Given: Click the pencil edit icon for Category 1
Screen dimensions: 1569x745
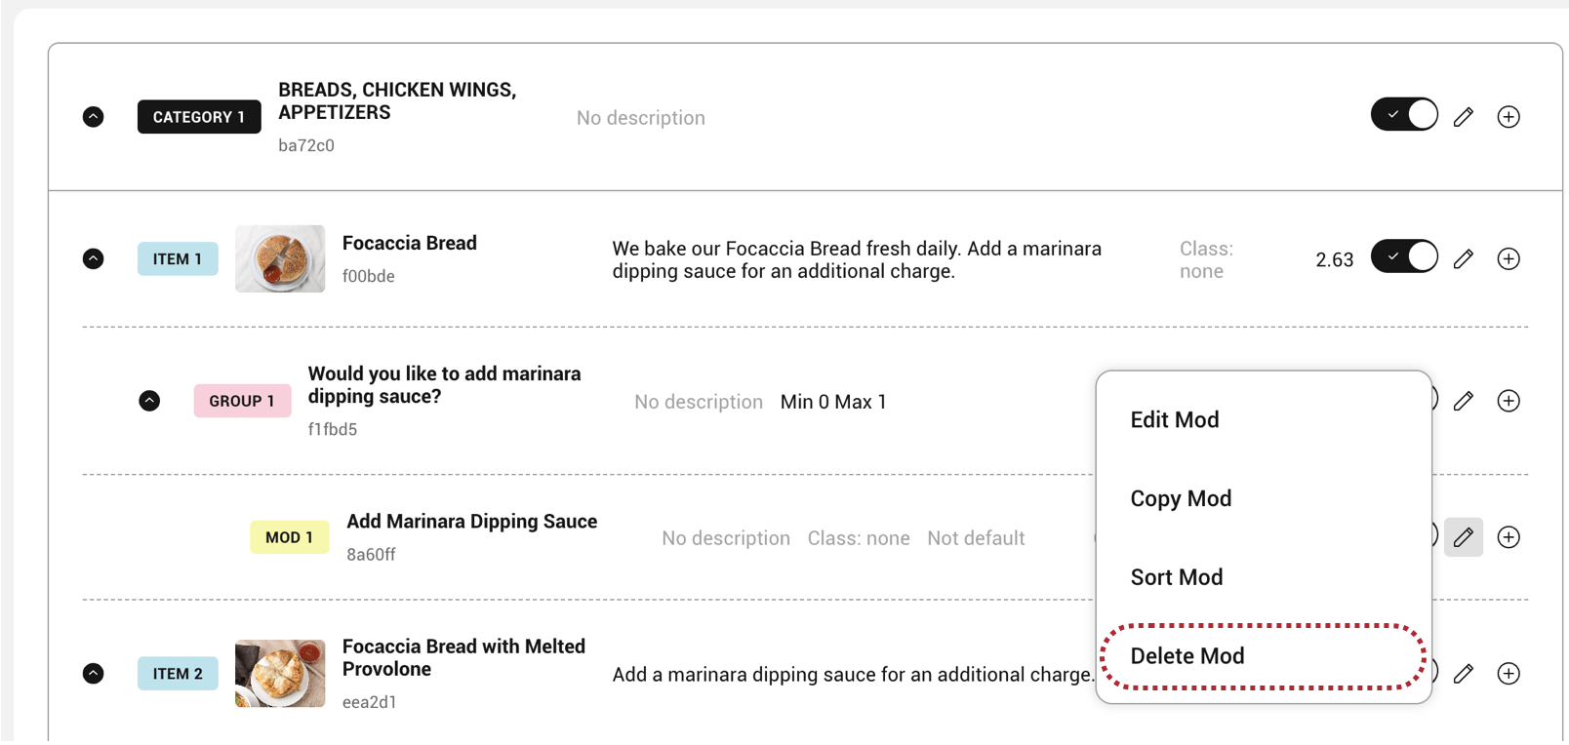Looking at the screenshot, I should [1463, 117].
